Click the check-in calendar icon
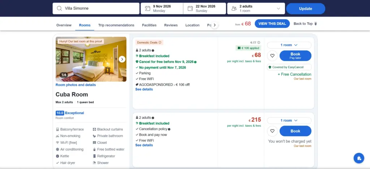Screen dimensions: 370x169 [147, 8]
